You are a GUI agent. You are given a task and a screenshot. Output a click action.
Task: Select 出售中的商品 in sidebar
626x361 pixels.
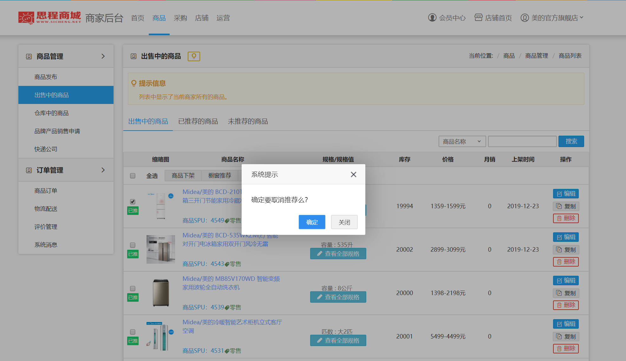[66, 95]
